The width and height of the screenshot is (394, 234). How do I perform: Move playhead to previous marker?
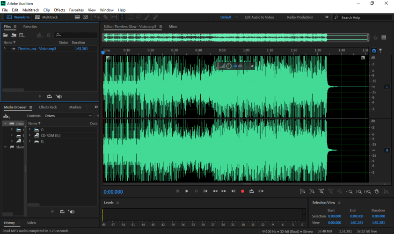205,191
